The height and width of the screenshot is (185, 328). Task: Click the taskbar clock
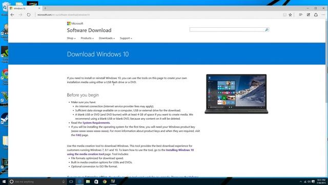321,181
